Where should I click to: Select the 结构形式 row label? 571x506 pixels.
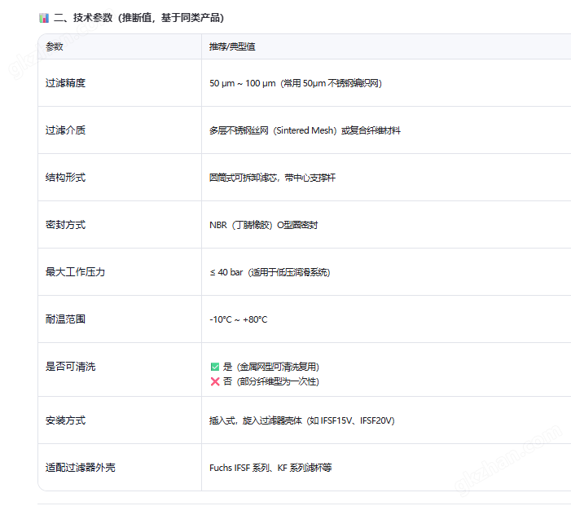click(x=65, y=178)
